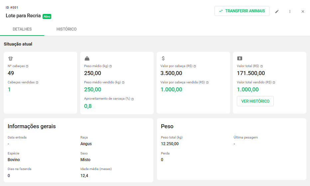Image resolution: width=310 pixels, height=186 pixels.
Task: Click help icon next to Peso médio (kg)
Action: point(110,66)
